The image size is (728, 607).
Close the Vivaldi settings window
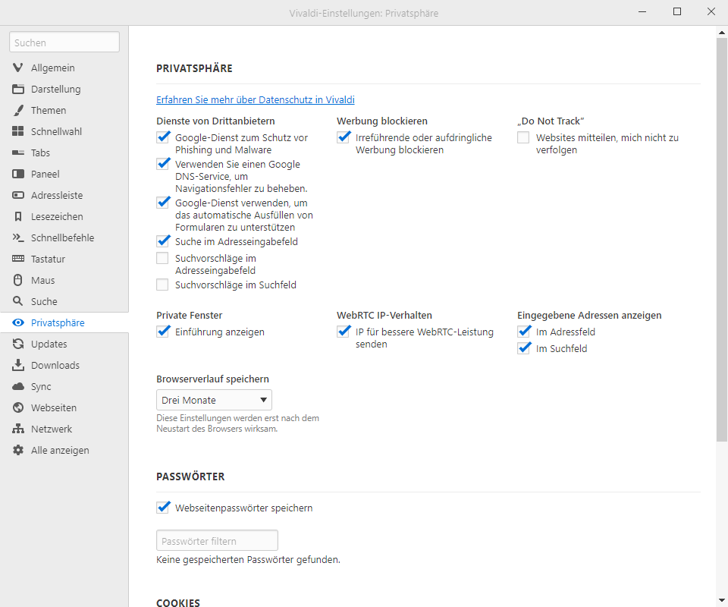tap(711, 11)
